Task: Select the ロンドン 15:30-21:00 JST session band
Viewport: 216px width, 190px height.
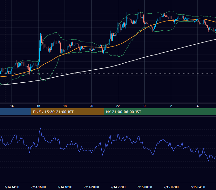Action: [x=67, y=112]
